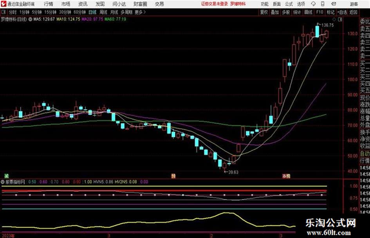Image resolution: width=370 pixels, height=238 pixels.
Task: Expand the MA indicator dropdown next to 罗博特科(日线)
Action: (30, 19)
